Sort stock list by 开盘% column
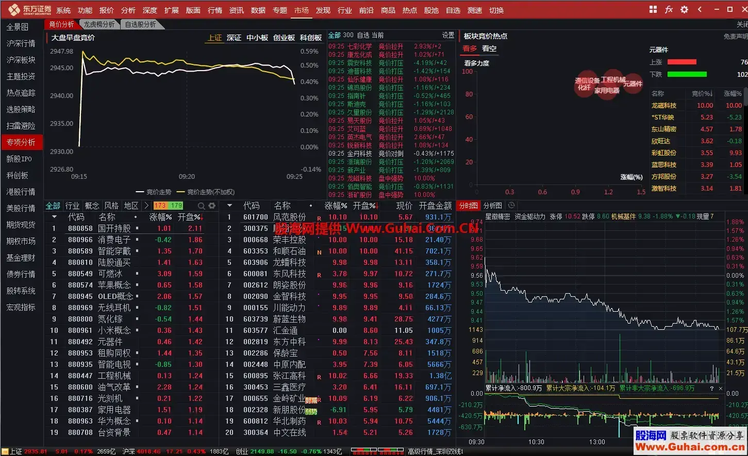This screenshot has width=748, height=456. pyautogui.click(x=366, y=206)
